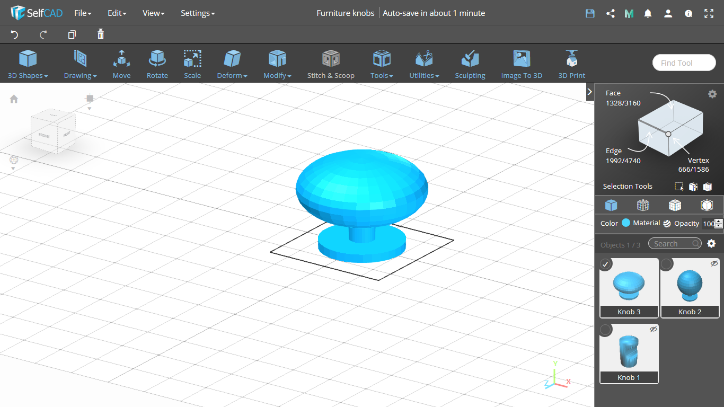Click the Knob 3 name label

[x=629, y=312]
